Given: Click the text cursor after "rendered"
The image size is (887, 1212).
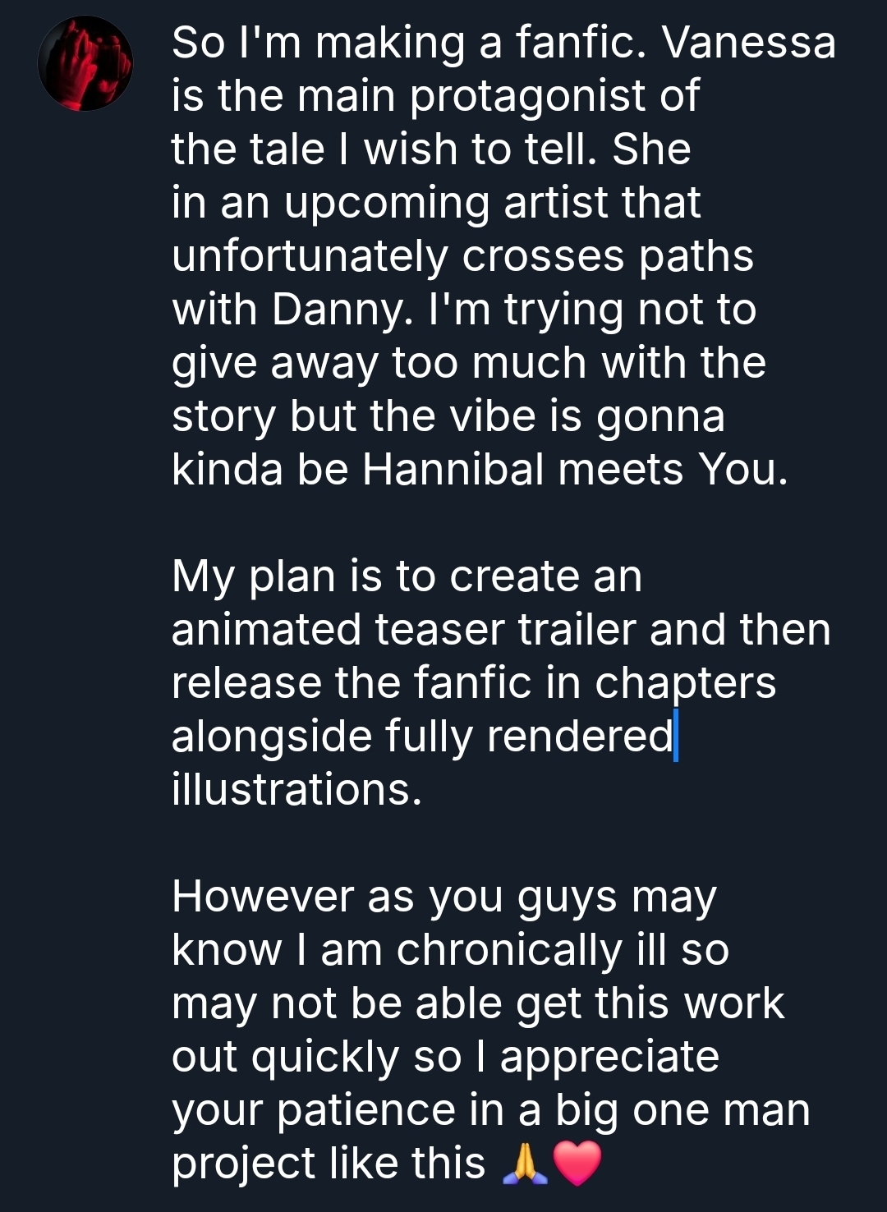Looking at the screenshot, I should click(676, 737).
